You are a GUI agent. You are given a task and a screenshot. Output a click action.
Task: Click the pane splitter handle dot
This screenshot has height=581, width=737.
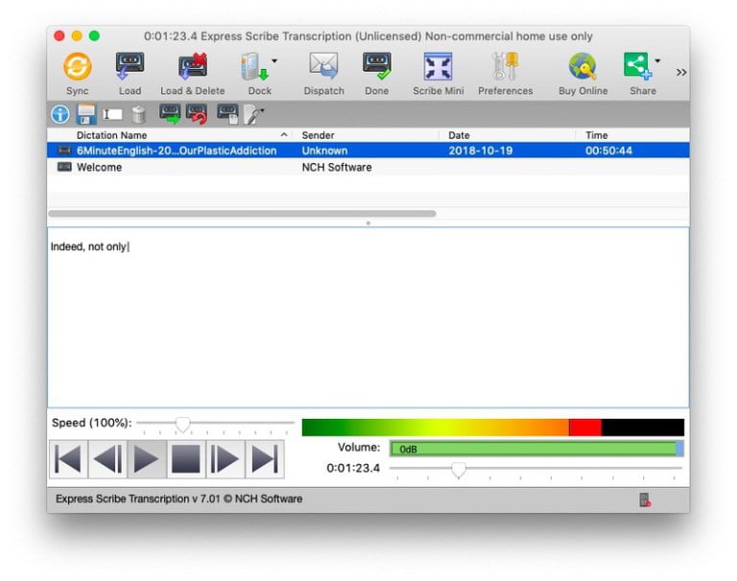[368, 223]
